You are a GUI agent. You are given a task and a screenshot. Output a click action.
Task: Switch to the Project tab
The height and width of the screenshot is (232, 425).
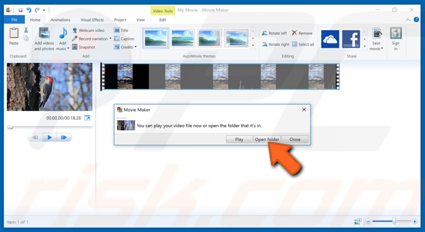(120, 20)
